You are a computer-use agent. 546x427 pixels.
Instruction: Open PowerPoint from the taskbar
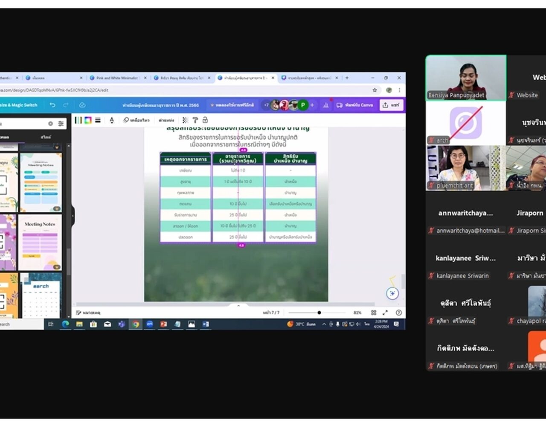[163, 324]
